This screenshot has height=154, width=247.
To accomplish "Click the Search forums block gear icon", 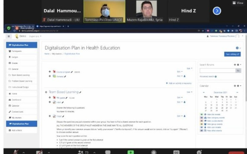I will (x=238, y=65).
